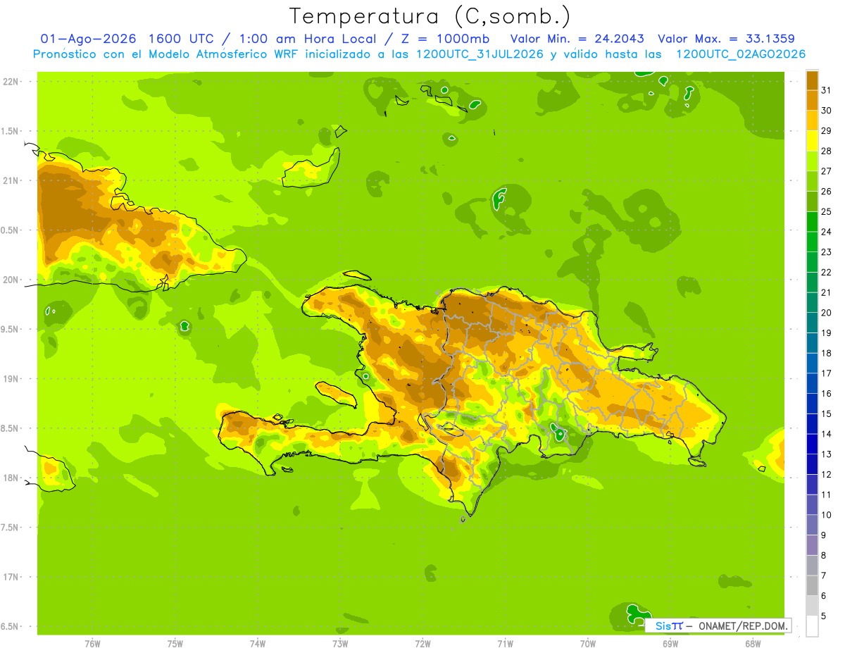Click the '71W' longitude label
The height and width of the screenshot is (653, 845).
[x=505, y=644]
